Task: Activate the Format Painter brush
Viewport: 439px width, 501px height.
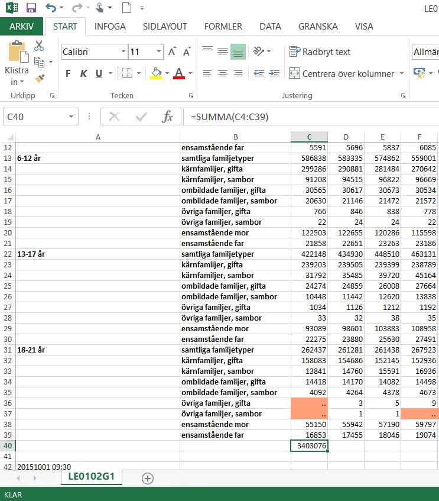Action: [40, 78]
